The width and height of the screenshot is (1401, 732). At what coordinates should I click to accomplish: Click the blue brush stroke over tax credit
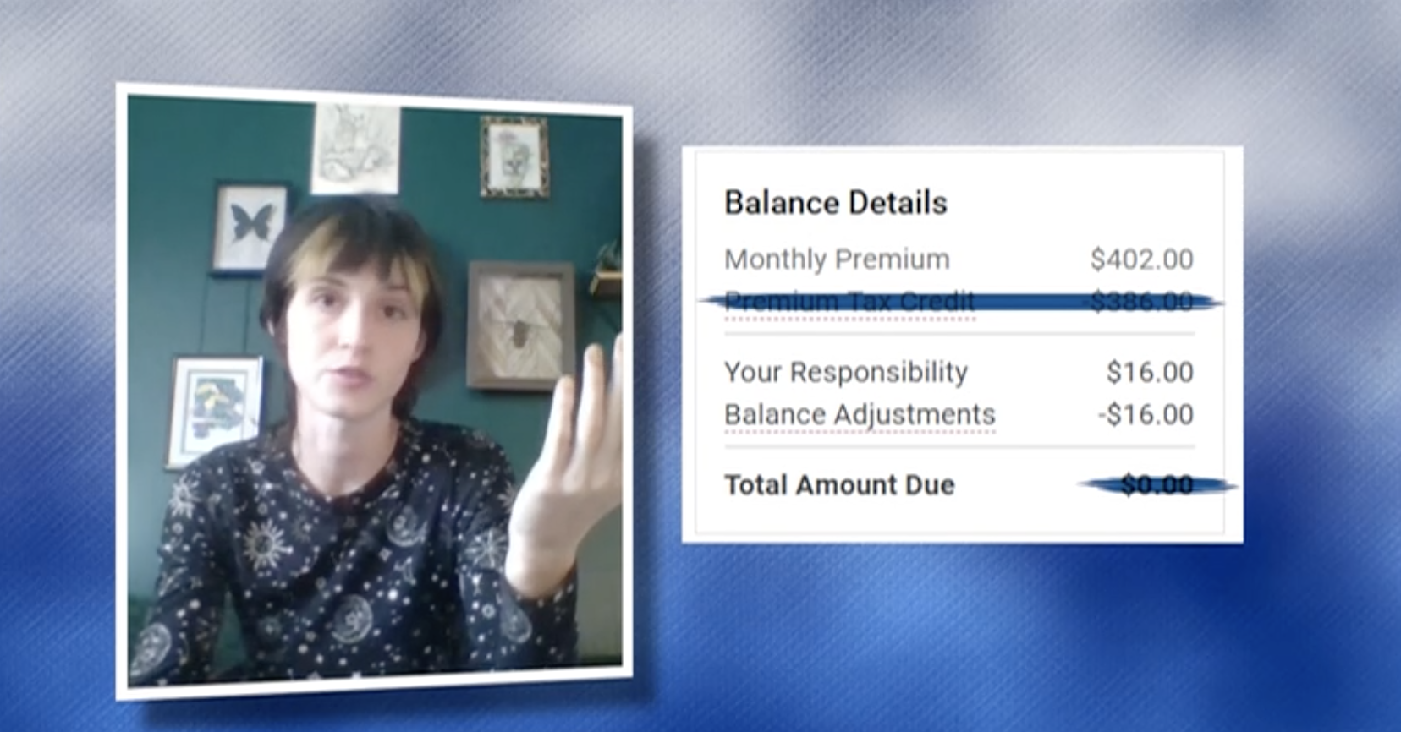coord(960,301)
